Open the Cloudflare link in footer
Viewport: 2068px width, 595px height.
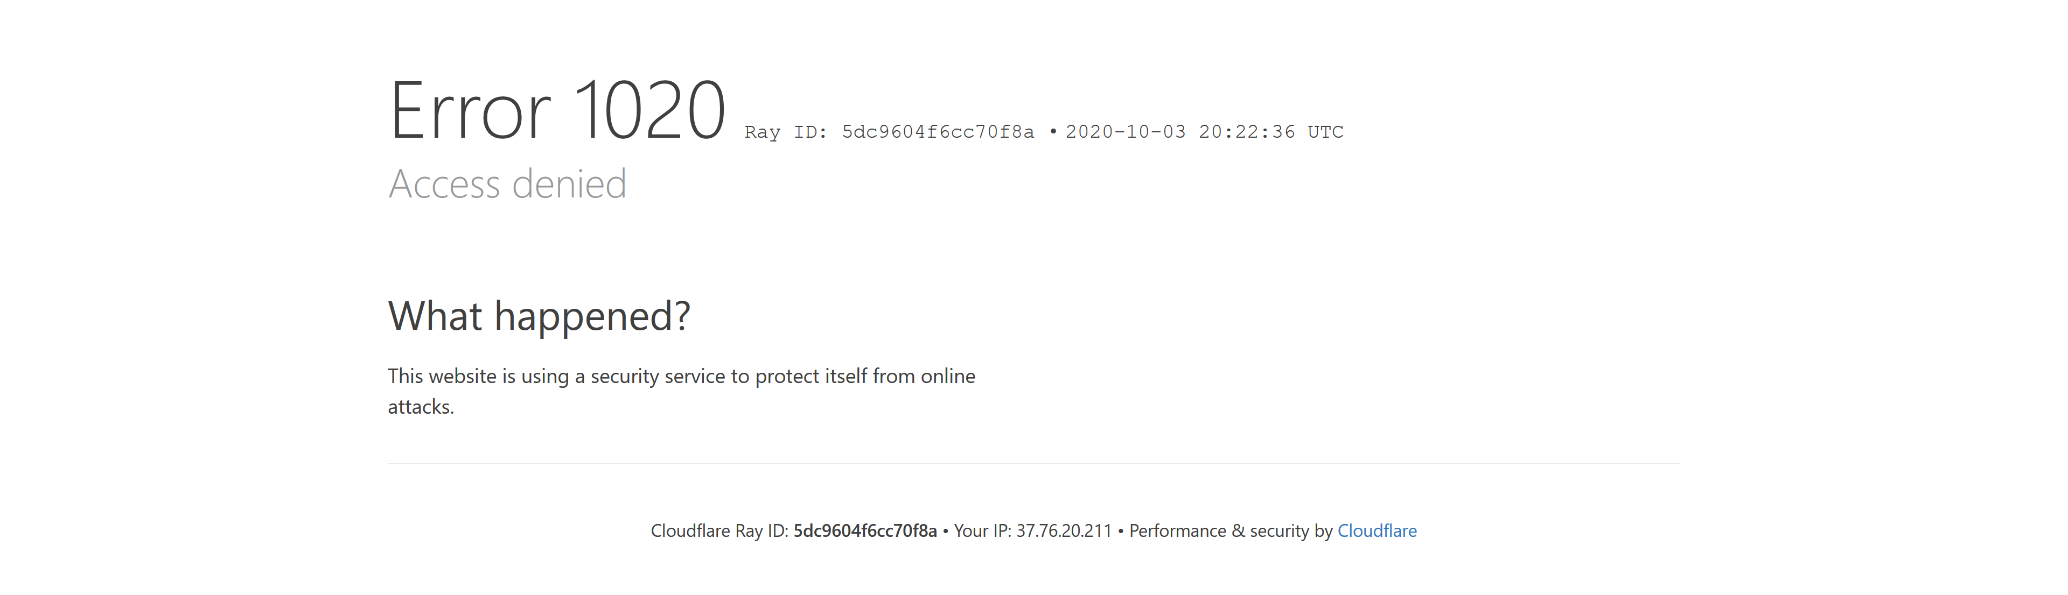pyautogui.click(x=1377, y=531)
